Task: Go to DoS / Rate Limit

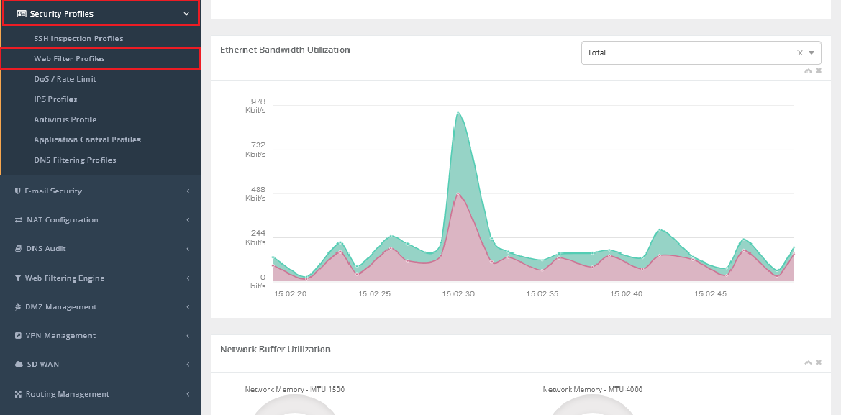Action: tap(65, 79)
